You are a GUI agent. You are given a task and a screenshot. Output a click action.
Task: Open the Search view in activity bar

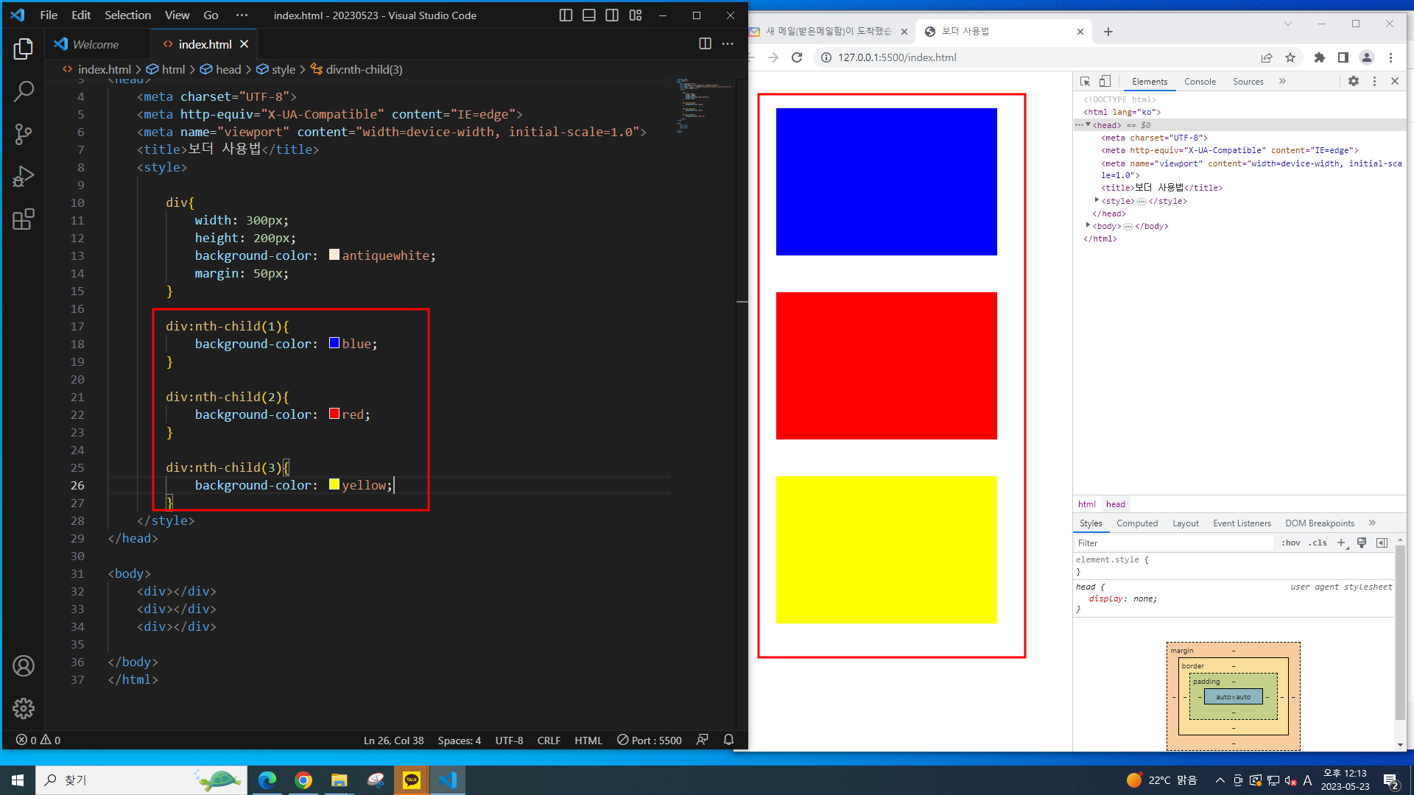[x=23, y=91]
